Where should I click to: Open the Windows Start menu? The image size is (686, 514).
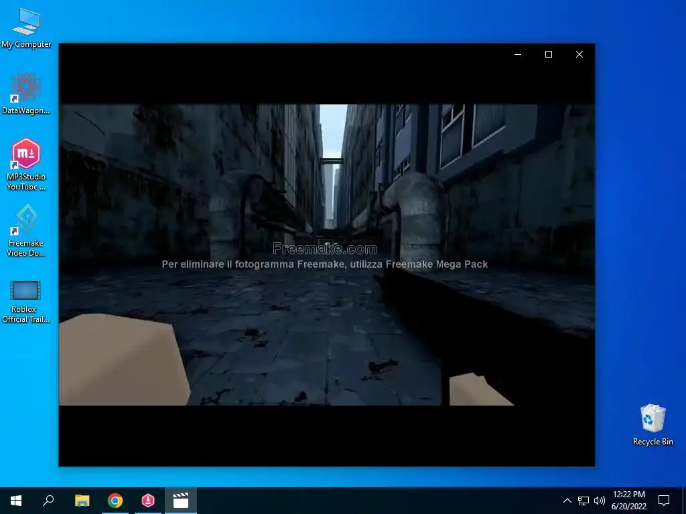tap(16, 501)
